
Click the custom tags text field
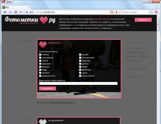[78, 83]
